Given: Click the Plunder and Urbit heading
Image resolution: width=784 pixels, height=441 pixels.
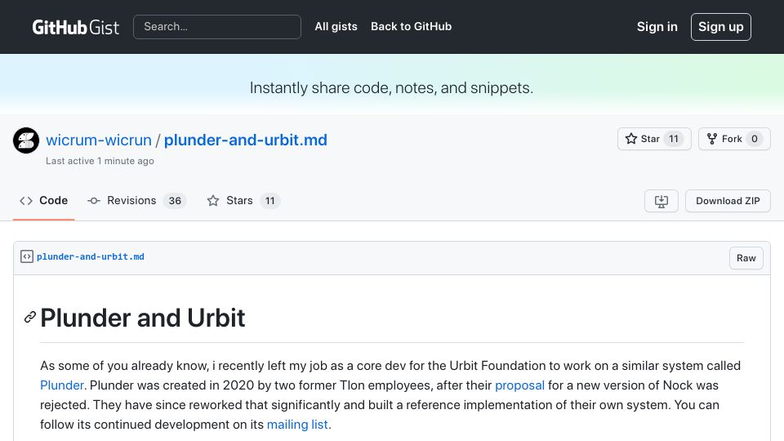Looking at the screenshot, I should tap(142, 318).
